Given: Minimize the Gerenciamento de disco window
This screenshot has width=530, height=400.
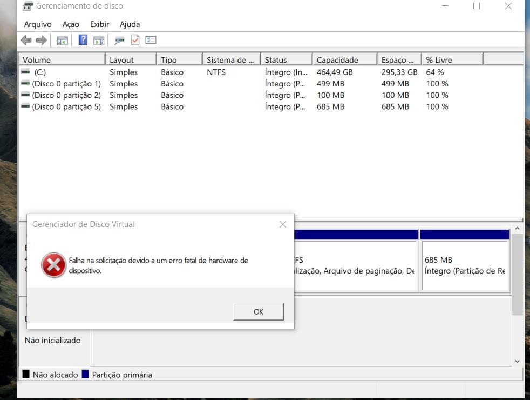Looking at the screenshot, I should pyautogui.click(x=445, y=6).
